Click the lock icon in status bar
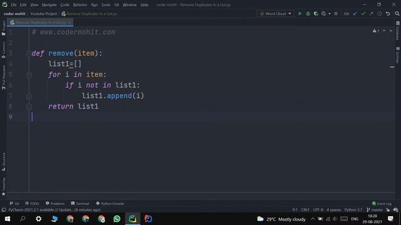The height and width of the screenshot is (225, 401). (388, 210)
